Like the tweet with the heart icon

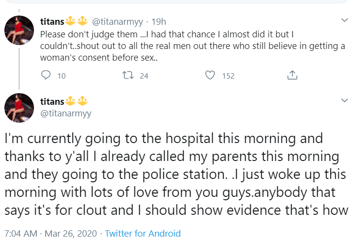[210, 75]
